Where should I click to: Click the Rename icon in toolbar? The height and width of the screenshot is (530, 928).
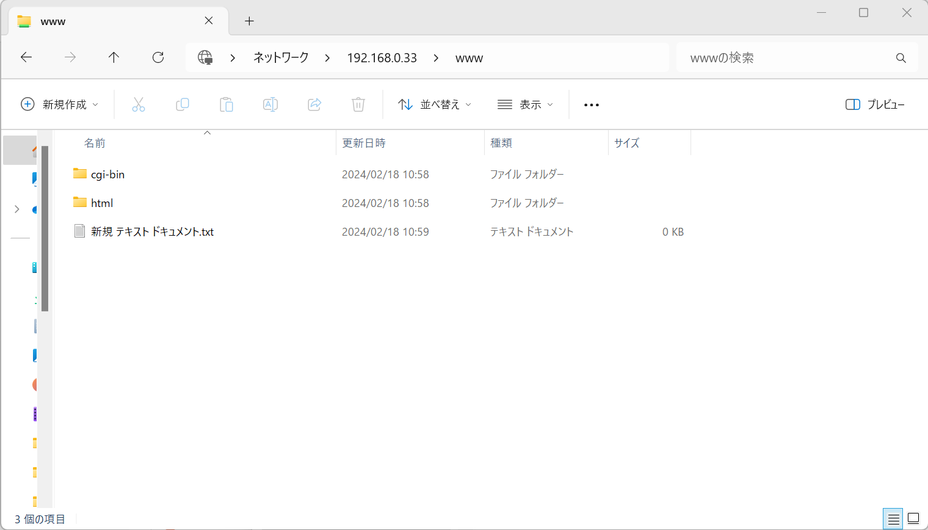[x=270, y=104]
